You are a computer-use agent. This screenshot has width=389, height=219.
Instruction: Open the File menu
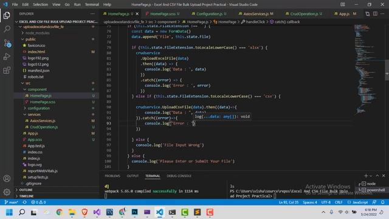point(15,4)
